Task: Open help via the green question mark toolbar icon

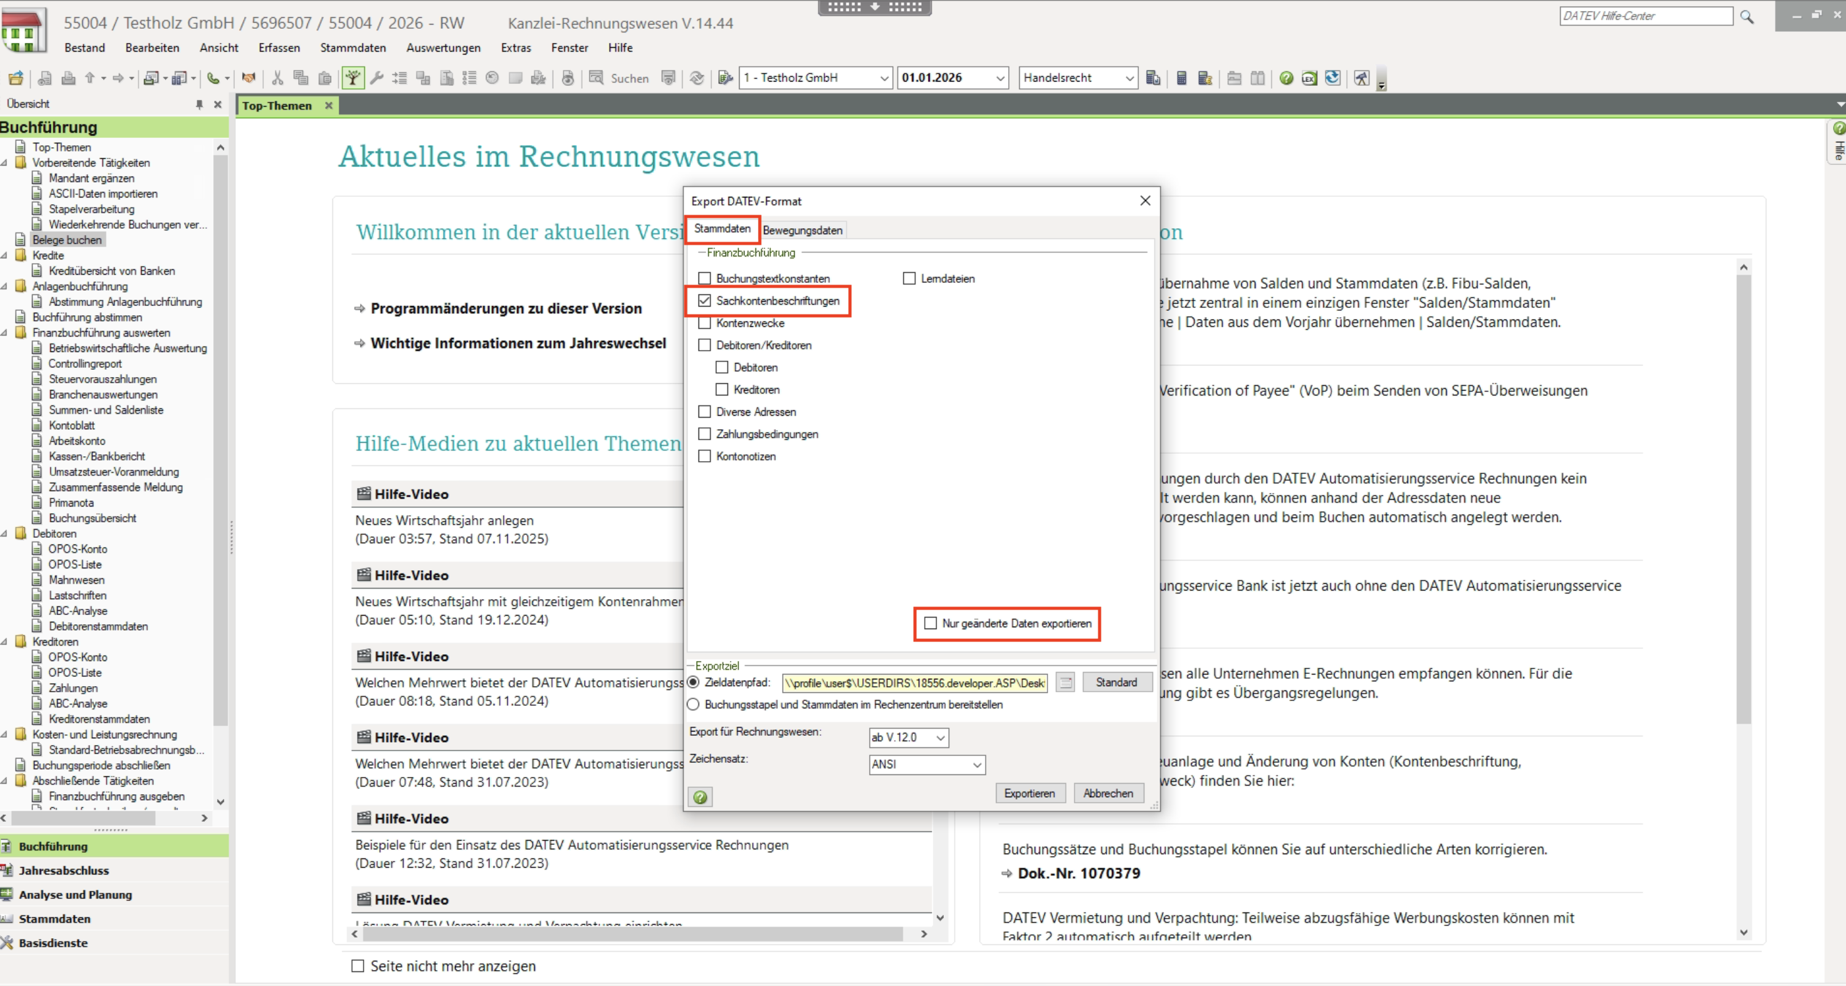Action: pyautogui.click(x=1286, y=78)
